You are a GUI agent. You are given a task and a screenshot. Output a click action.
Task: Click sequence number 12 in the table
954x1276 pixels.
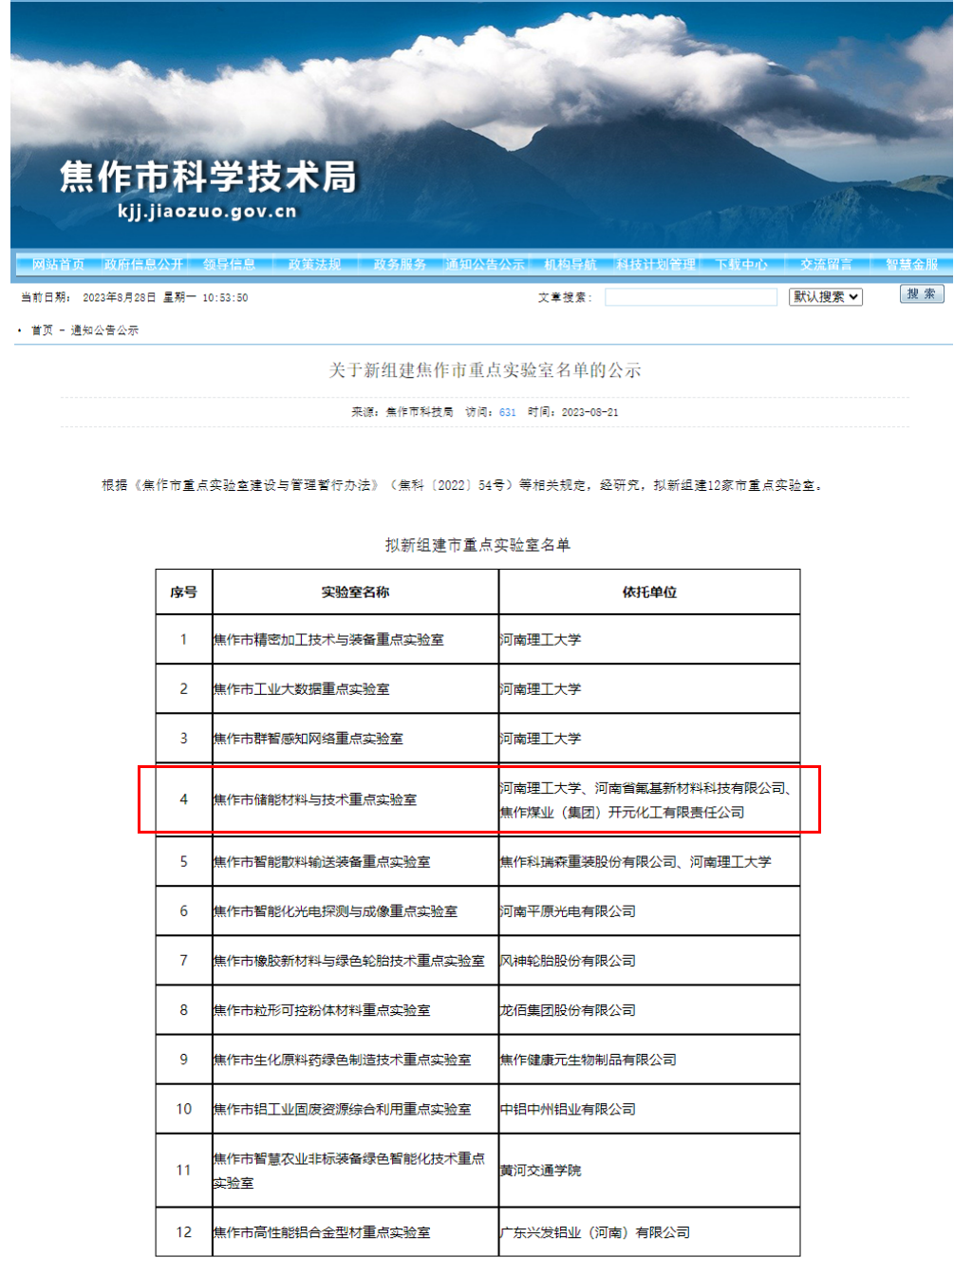184,1232
